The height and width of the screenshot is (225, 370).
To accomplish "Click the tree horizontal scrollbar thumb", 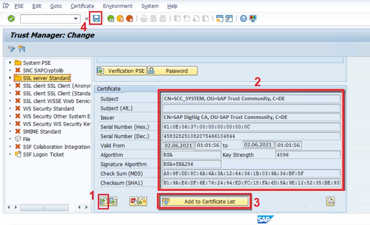I will coord(44,207).
